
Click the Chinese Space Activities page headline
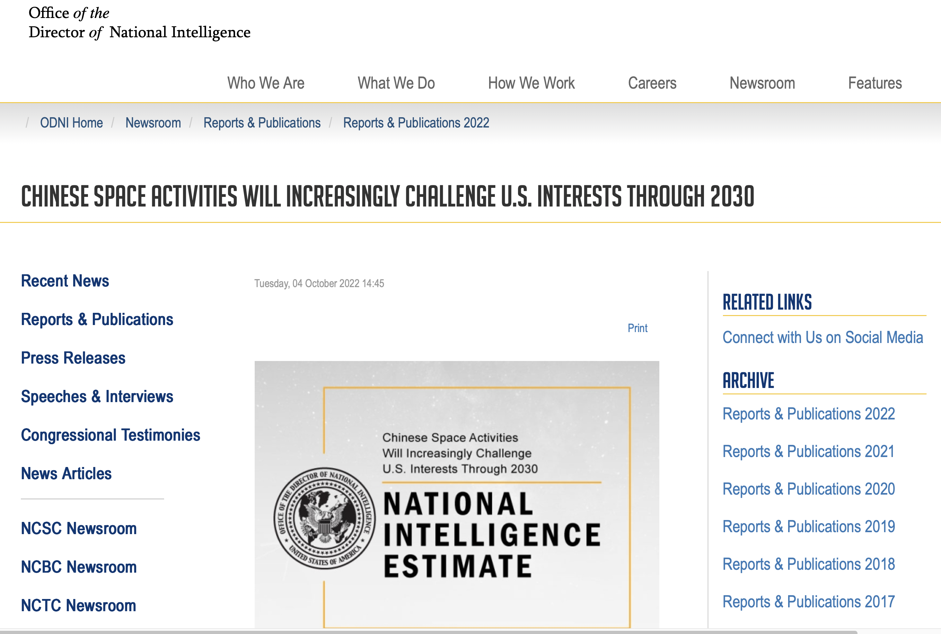click(x=388, y=196)
